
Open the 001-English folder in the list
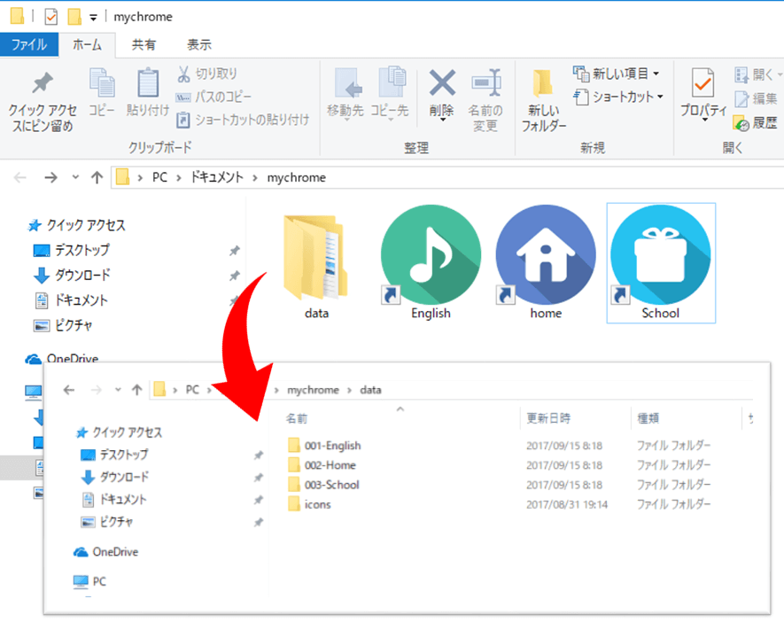pyautogui.click(x=331, y=446)
